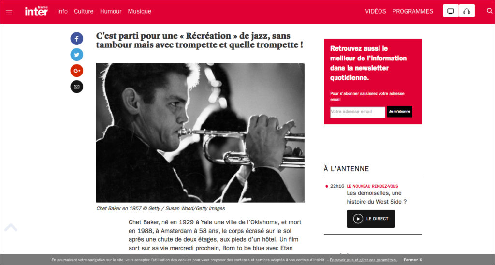The height and width of the screenshot is (265, 495).
Task: Play LE DIRECT live stream
Action: [371, 219]
